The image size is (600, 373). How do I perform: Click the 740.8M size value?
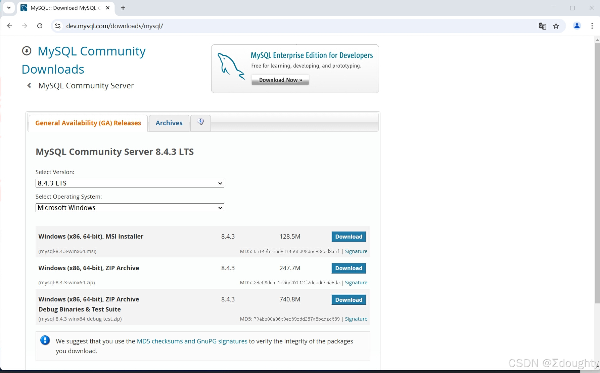290,299
